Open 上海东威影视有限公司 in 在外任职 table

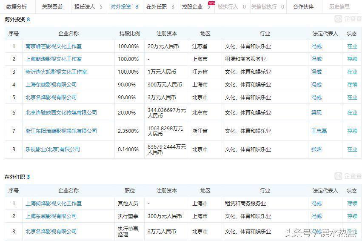coord(51,216)
